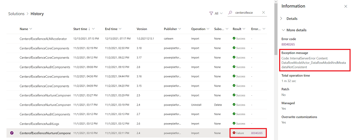This screenshot has height=140, width=352.
Task: Select CenterofExcellenceCoreComponents version 3.17 row
Action: (137, 57)
